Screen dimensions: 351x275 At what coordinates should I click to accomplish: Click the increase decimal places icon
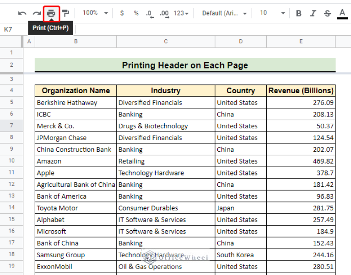pyautogui.click(x=164, y=13)
